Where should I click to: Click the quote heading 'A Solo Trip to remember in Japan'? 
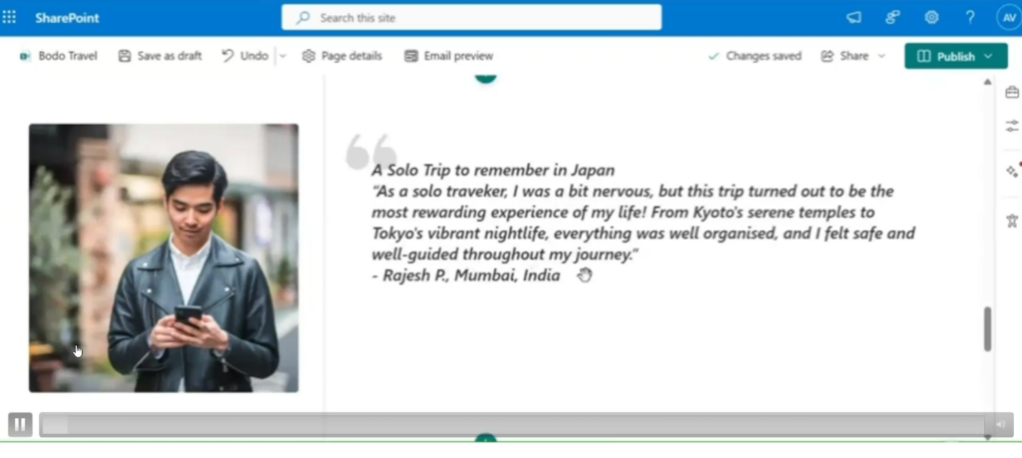point(493,170)
